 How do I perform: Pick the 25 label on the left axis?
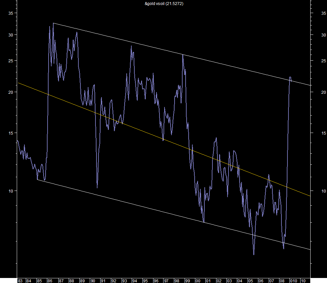[11, 61]
